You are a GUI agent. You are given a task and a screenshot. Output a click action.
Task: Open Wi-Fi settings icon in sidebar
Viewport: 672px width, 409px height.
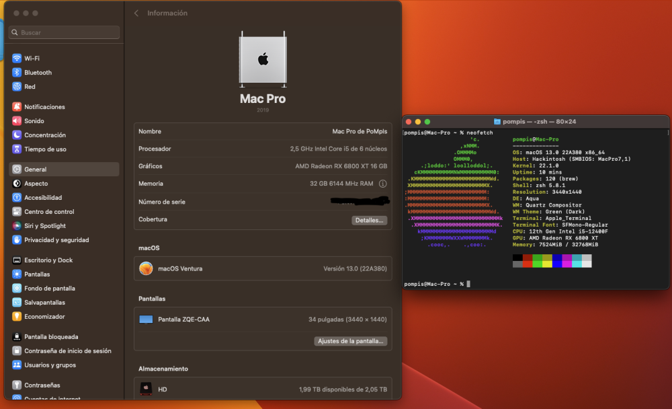tap(17, 59)
